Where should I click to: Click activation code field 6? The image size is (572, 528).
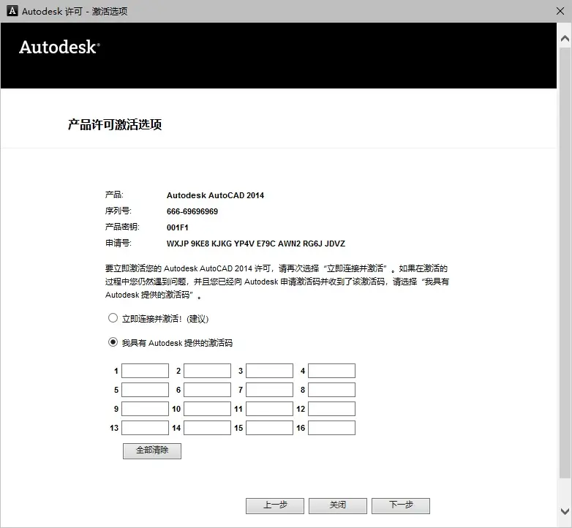tap(207, 390)
